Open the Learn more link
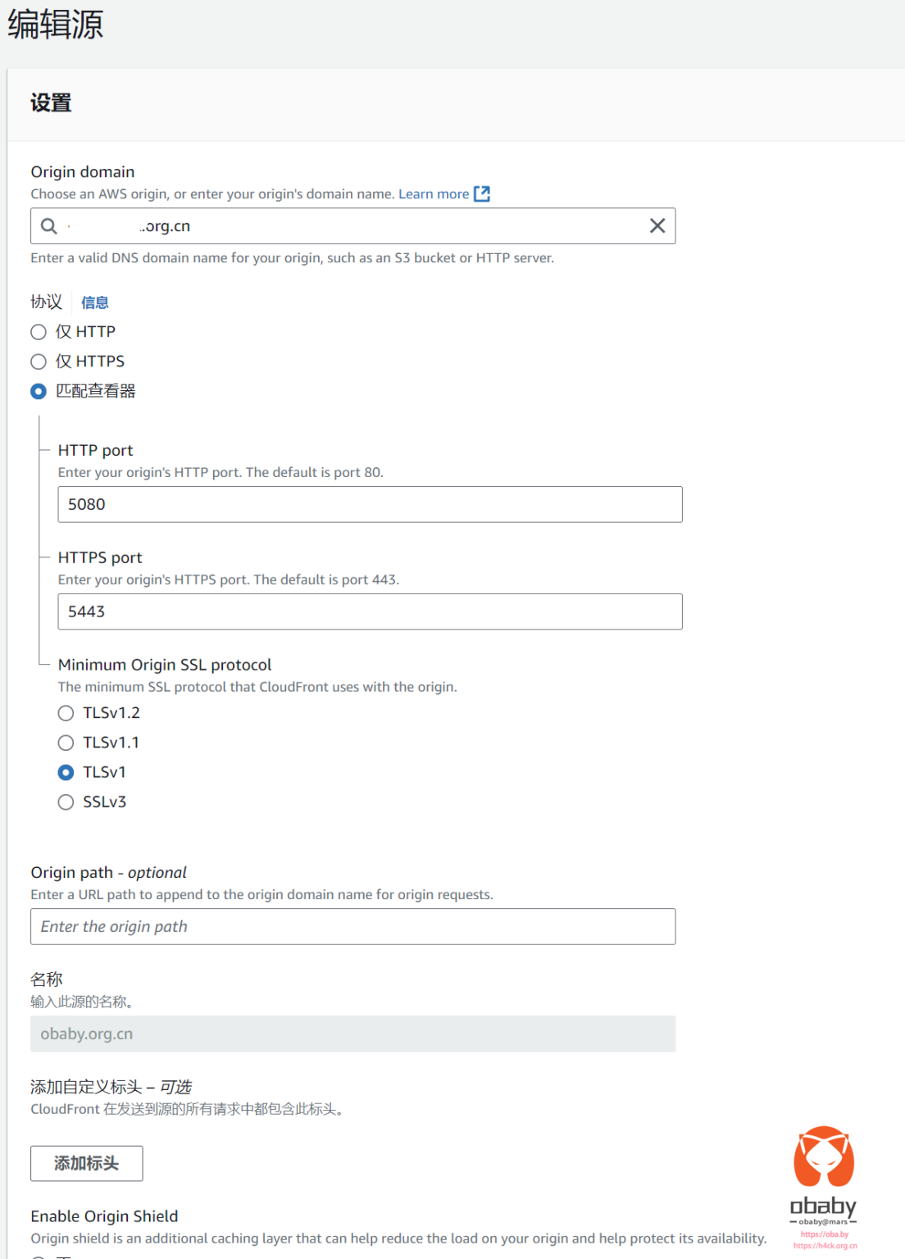The height and width of the screenshot is (1259, 905). 434,193
